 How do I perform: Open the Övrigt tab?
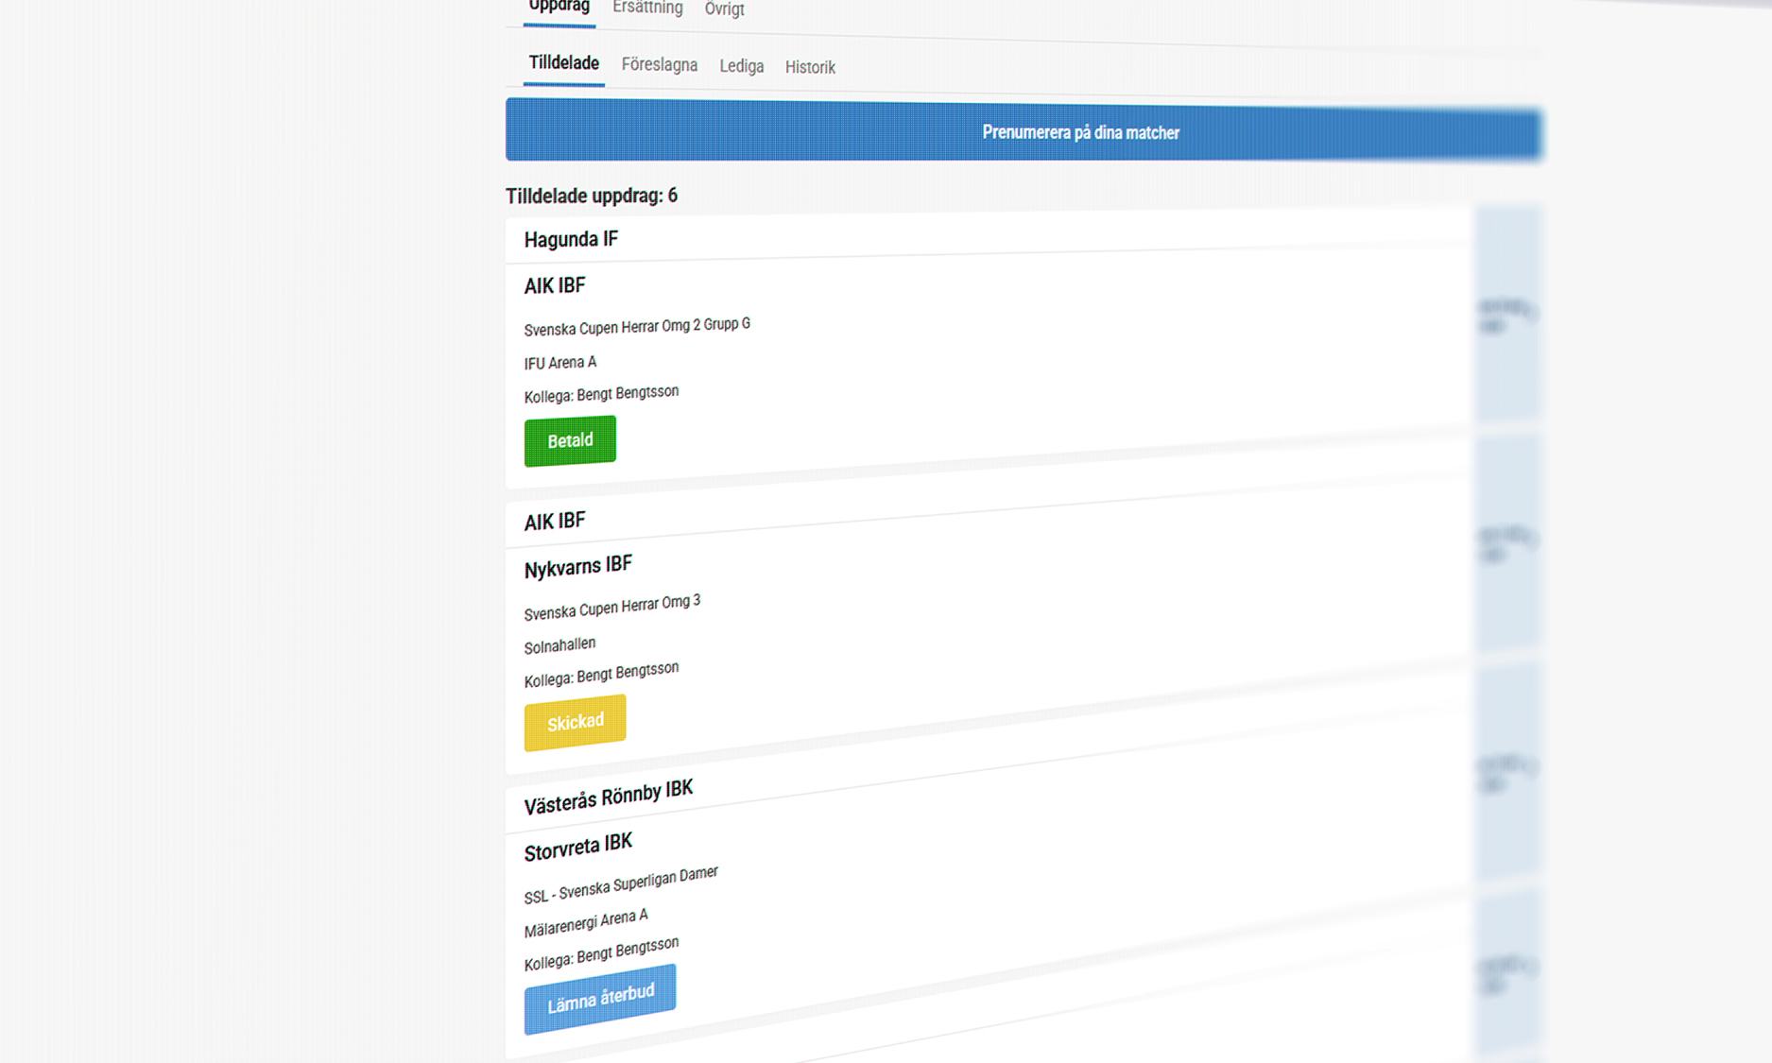[724, 9]
